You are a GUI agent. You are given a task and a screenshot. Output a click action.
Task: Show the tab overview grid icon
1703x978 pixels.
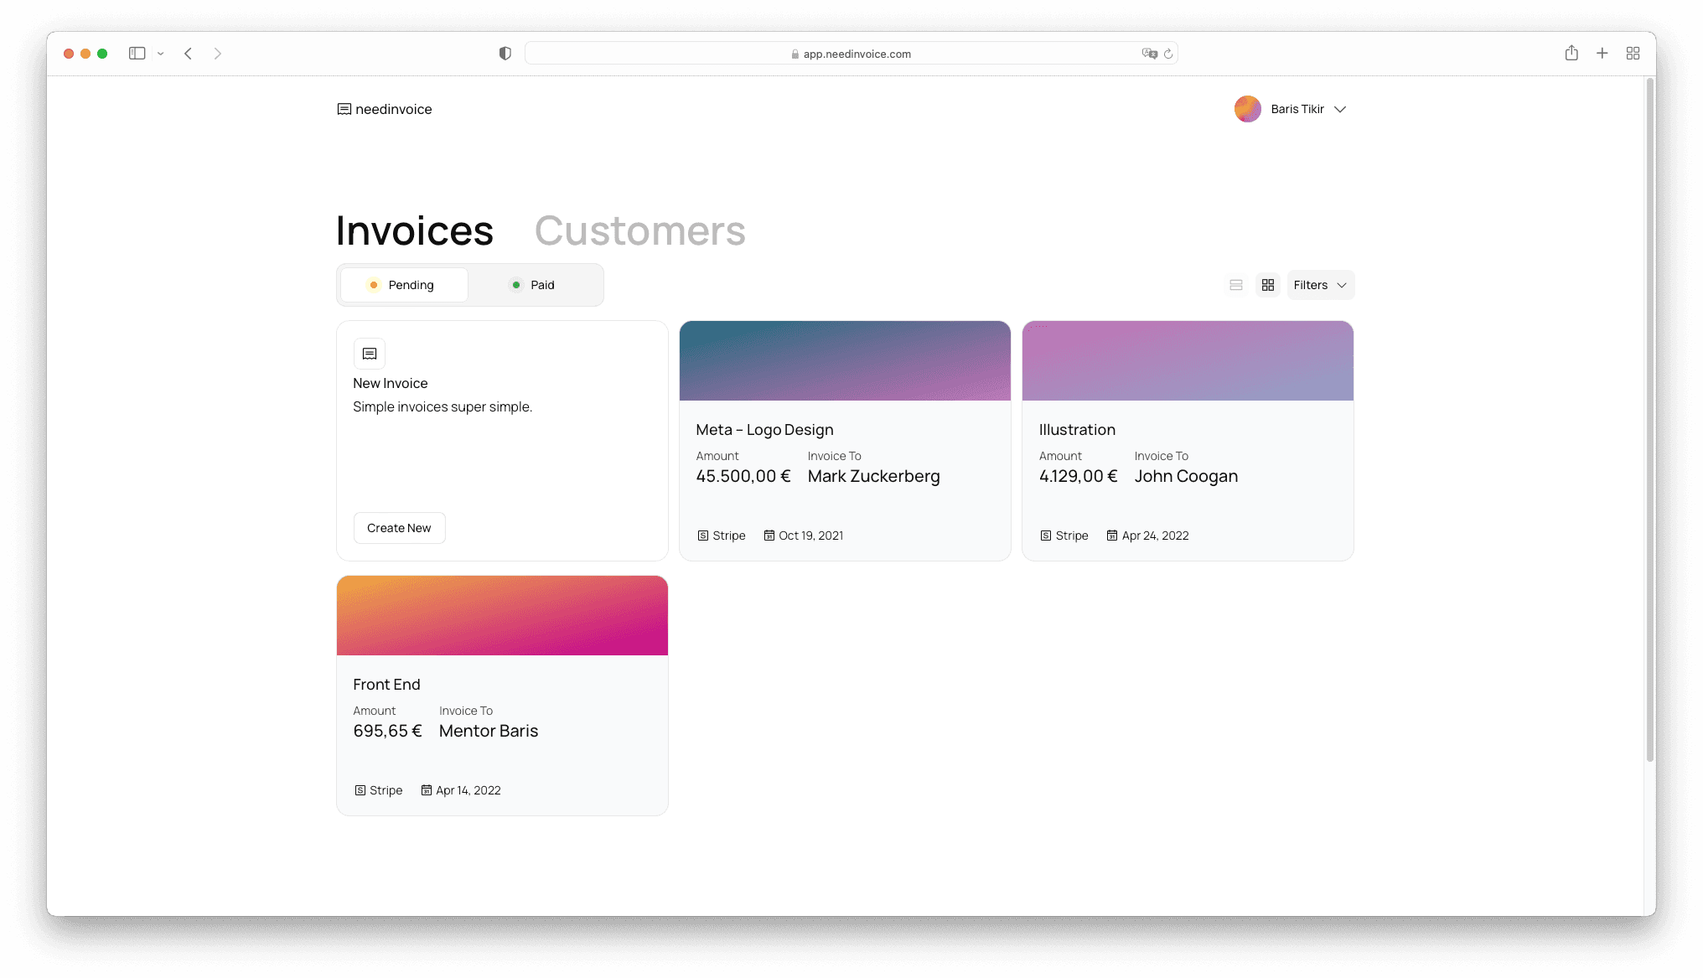[1633, 53]
